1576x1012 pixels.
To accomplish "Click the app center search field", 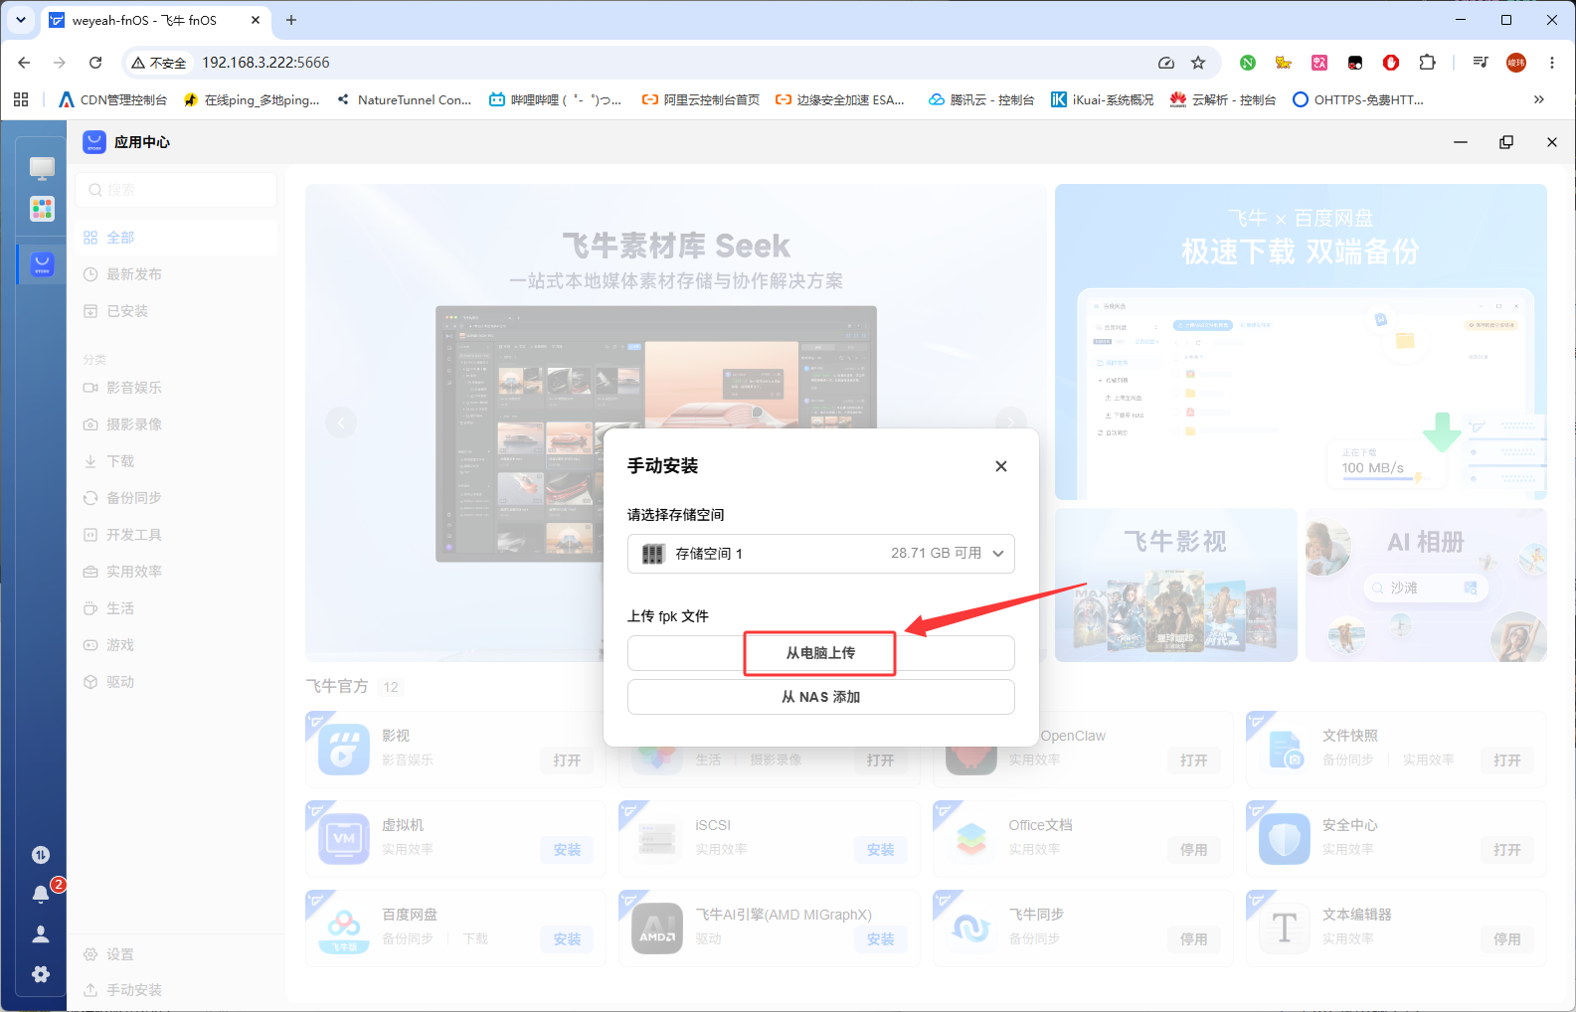I will click(176, 190).
